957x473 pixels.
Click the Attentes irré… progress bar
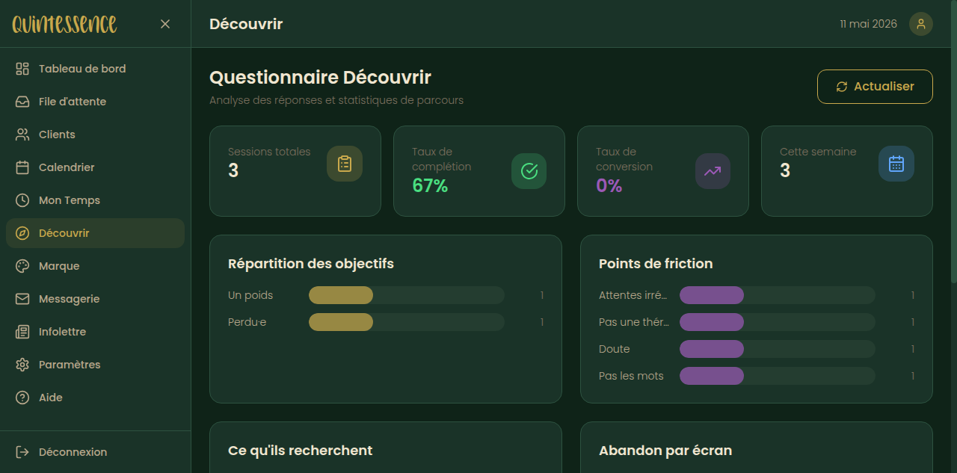pos(778,295)
